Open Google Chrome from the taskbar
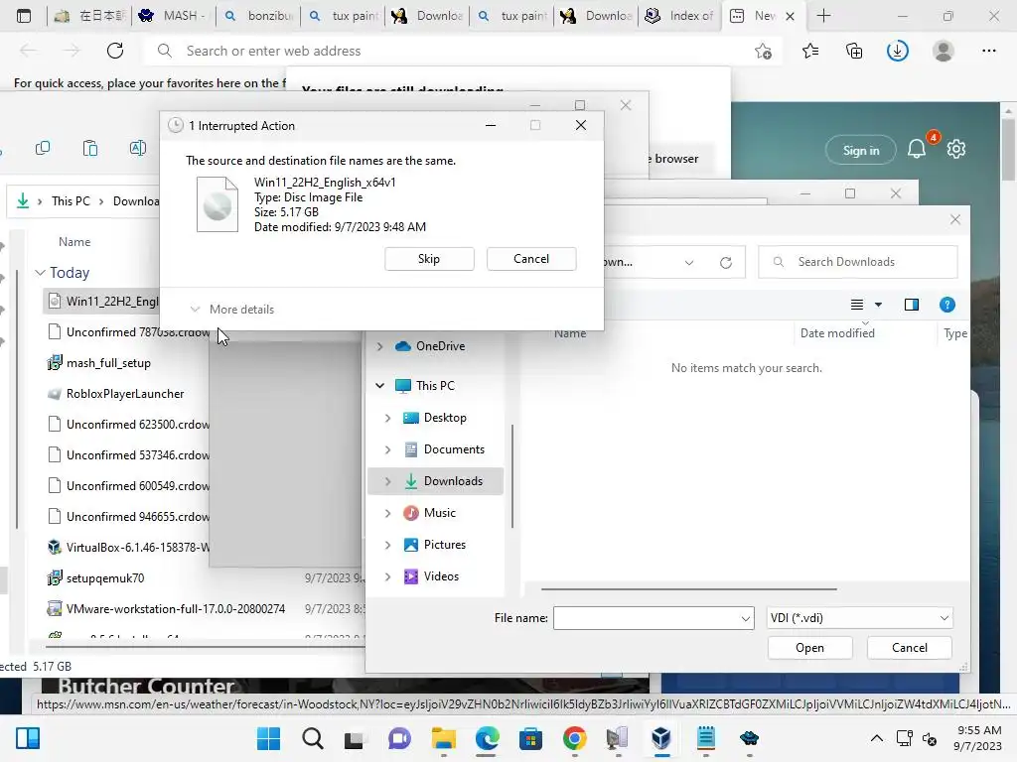The width and height of the screenshot is (1017, 762). click(575, 738)
